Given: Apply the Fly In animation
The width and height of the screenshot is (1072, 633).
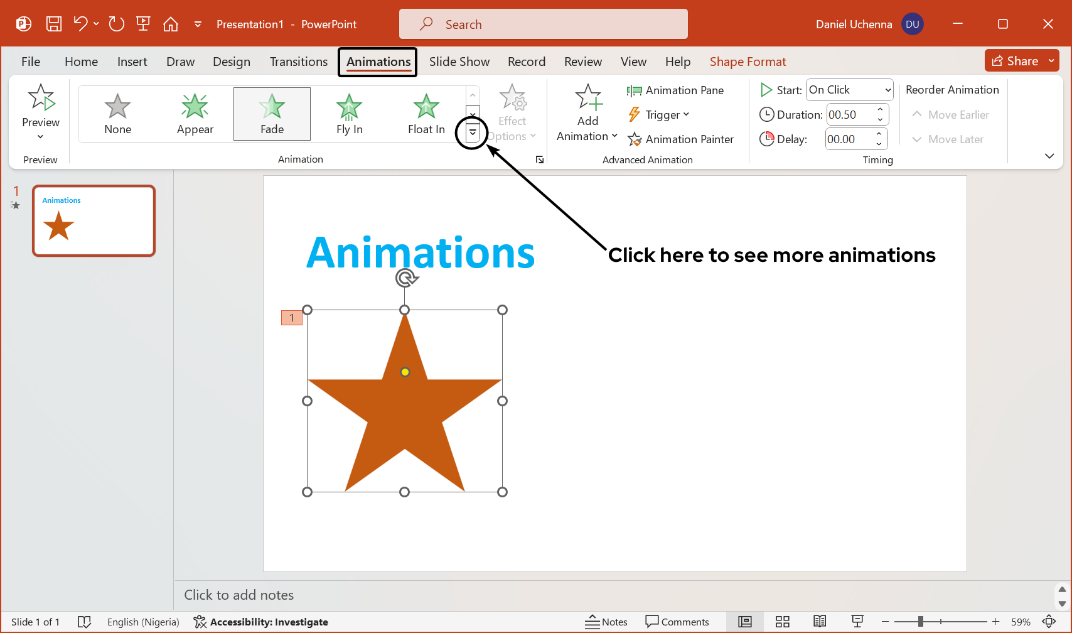Looking at the screenshot, I should pyautogui.click(x=349, y=114).
